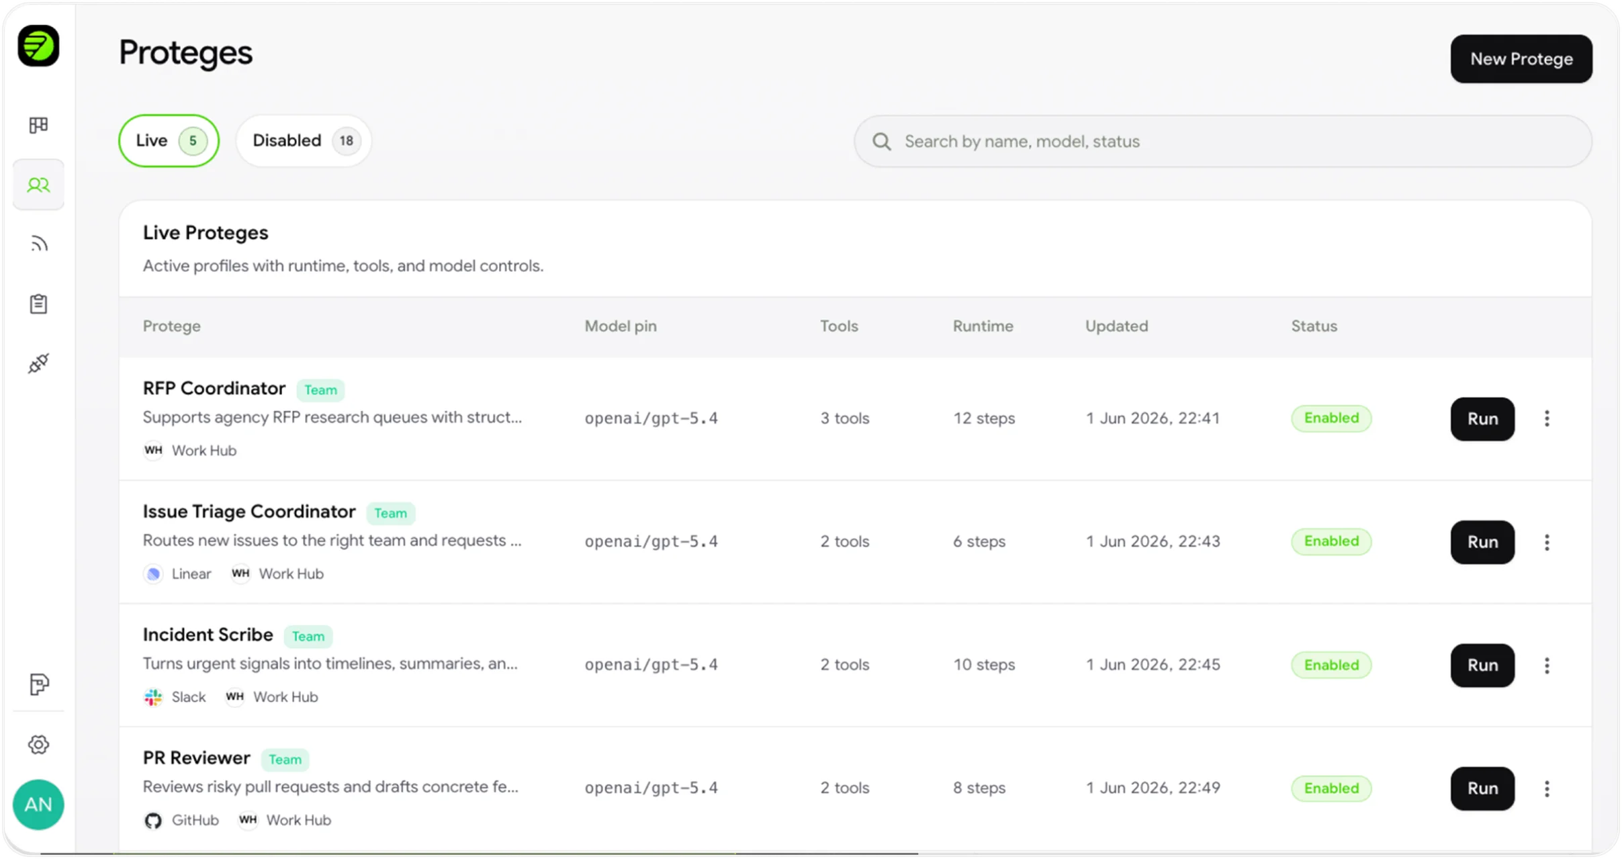Image resolution: width=1622 pixels, height=859 pixels.
Task: Click the '3 tools' cell for RFP Coordinator
Action: [844, 418]
